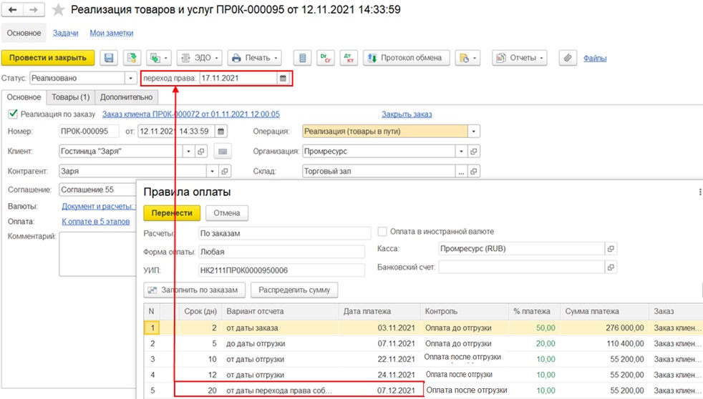Image resolution: width=703 pixels, height=399 pixels.
Task: Switch to the Товары (1) tab
Action: tap(70, 97)
